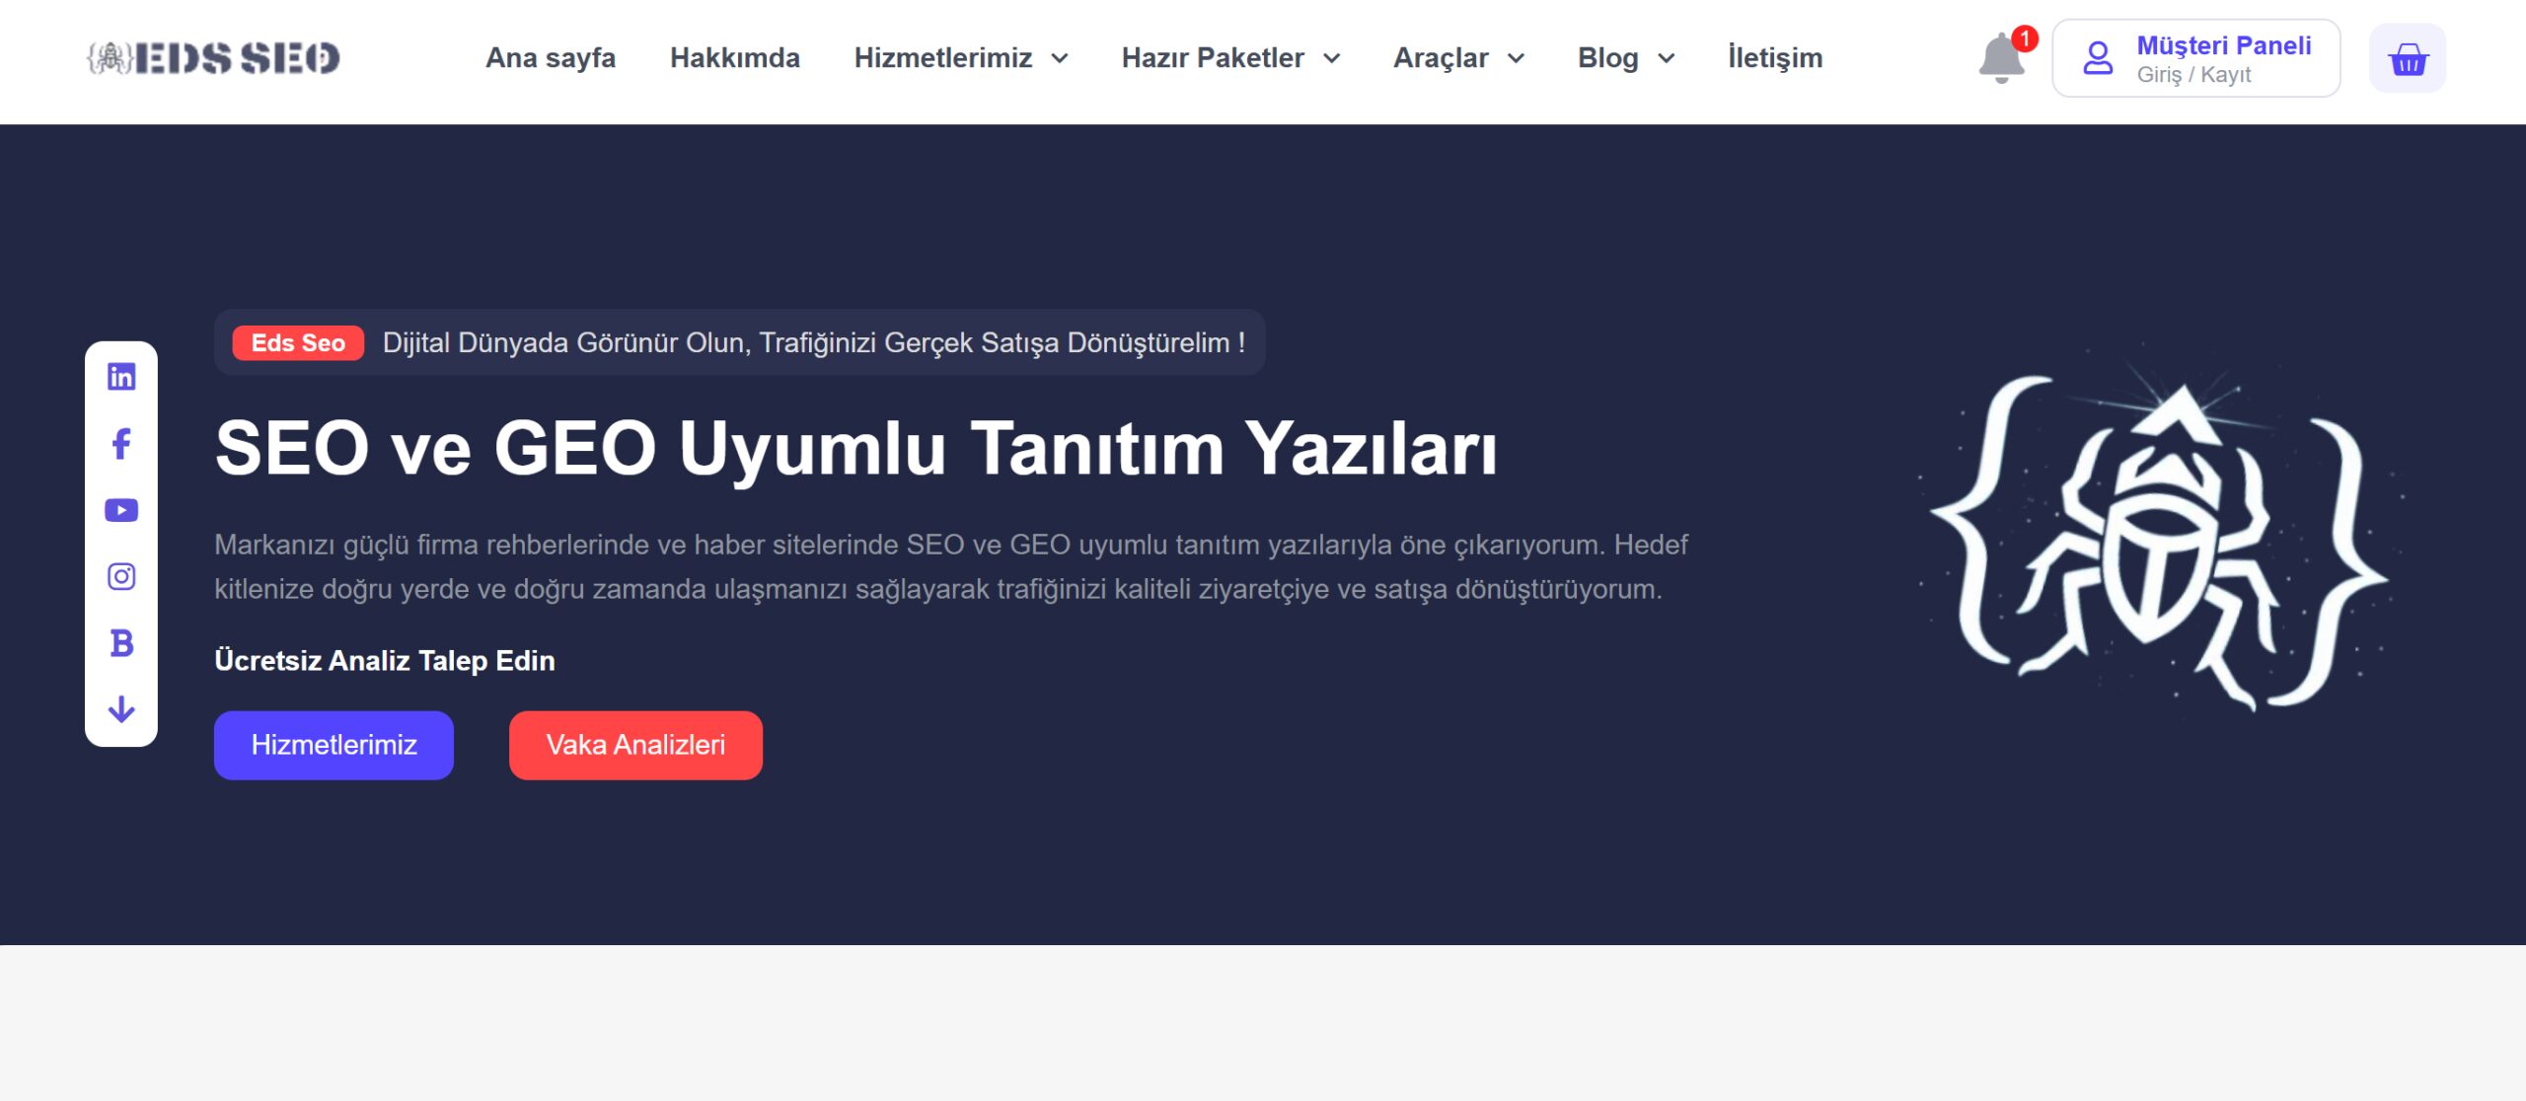Open the shopping basket icon
This screenshot has height=1101, width=2526.
click(x=2408, y=58)
